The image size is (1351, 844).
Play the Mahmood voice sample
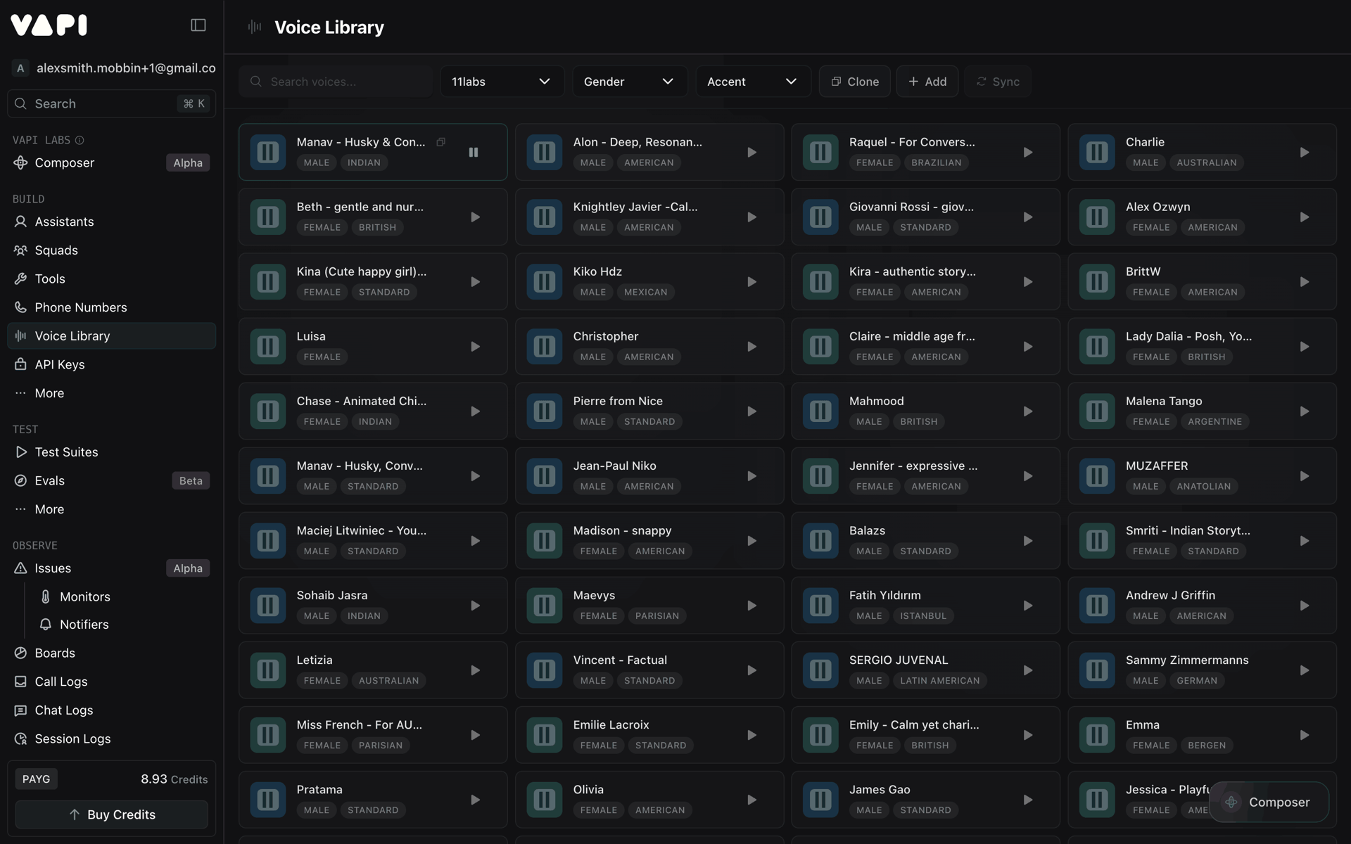pyautogui.click(x=1028, y=411)
